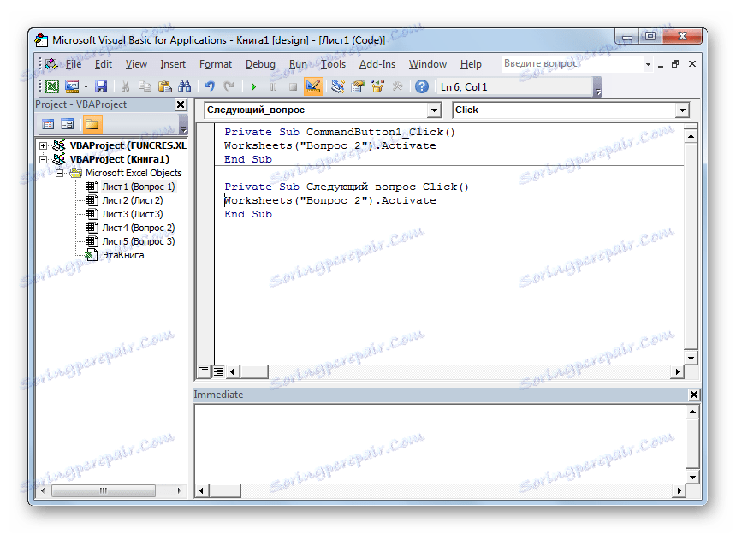This screenshot has height=534, width=736.
Task: Switch to Procedure View button
Action: pyautogui.click(x=203, y=371)
